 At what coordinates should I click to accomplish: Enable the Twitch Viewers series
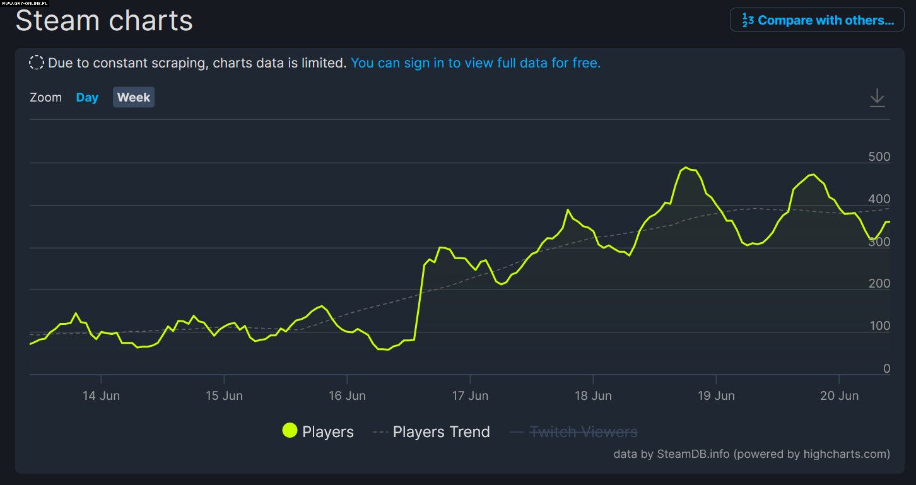[x=583, y=432]
